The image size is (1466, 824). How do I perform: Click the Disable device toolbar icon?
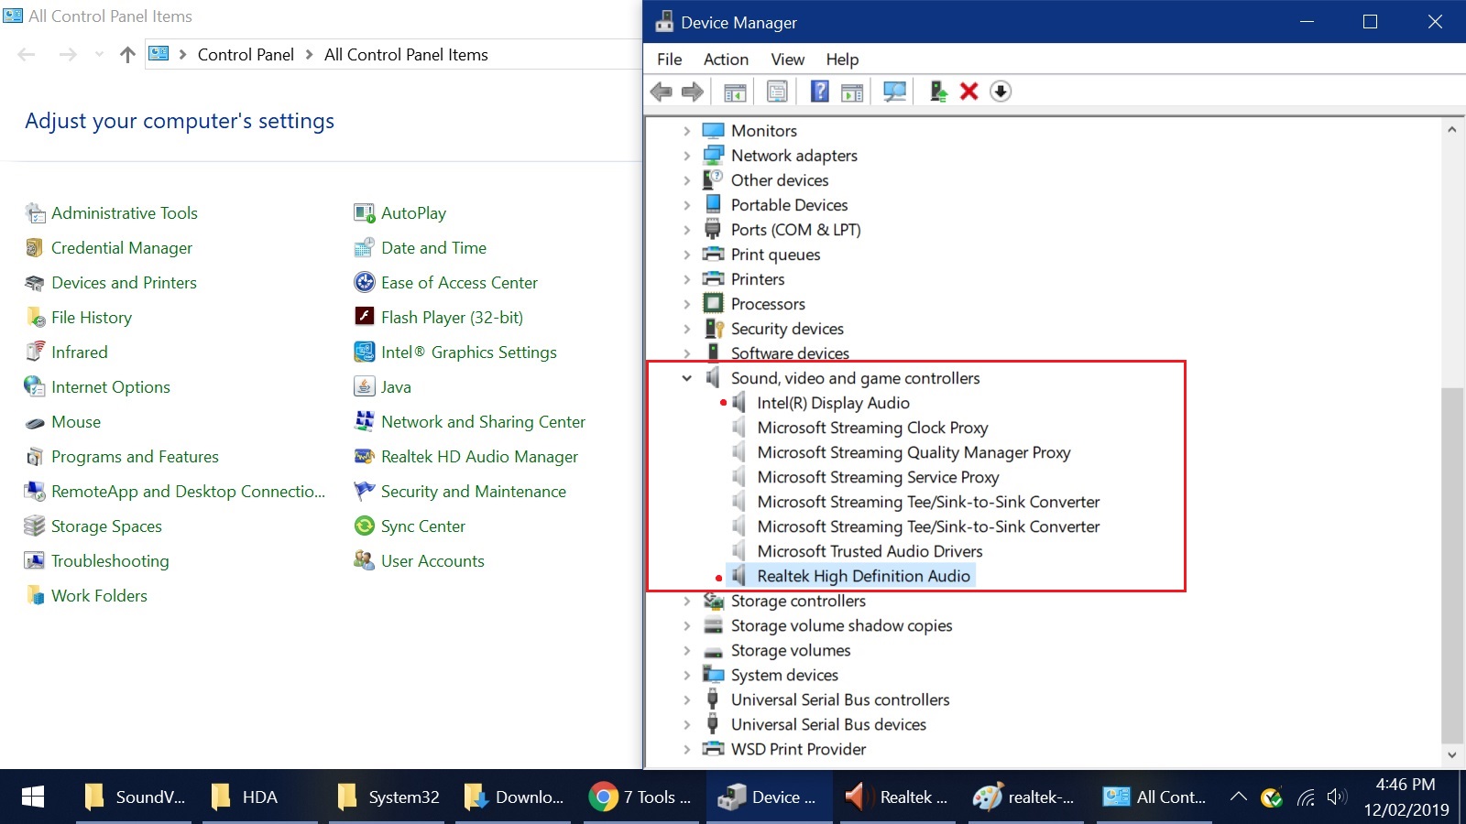tap(1001, 91)
